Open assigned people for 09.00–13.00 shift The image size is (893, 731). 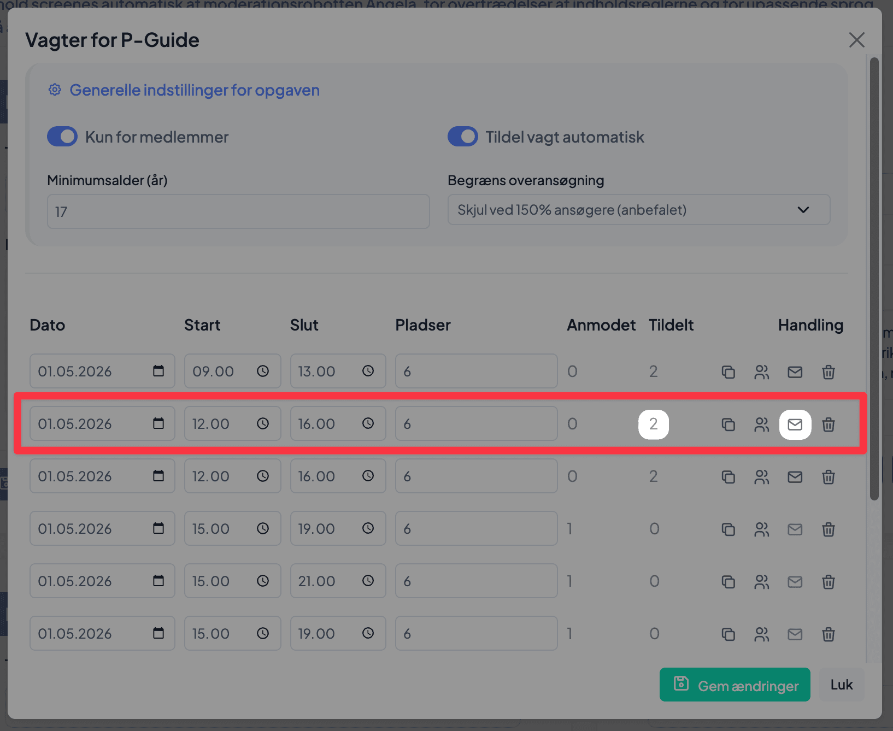click(x=761, y=372)
